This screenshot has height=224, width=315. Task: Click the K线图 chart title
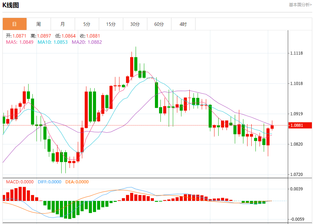[x=10, y=5]
